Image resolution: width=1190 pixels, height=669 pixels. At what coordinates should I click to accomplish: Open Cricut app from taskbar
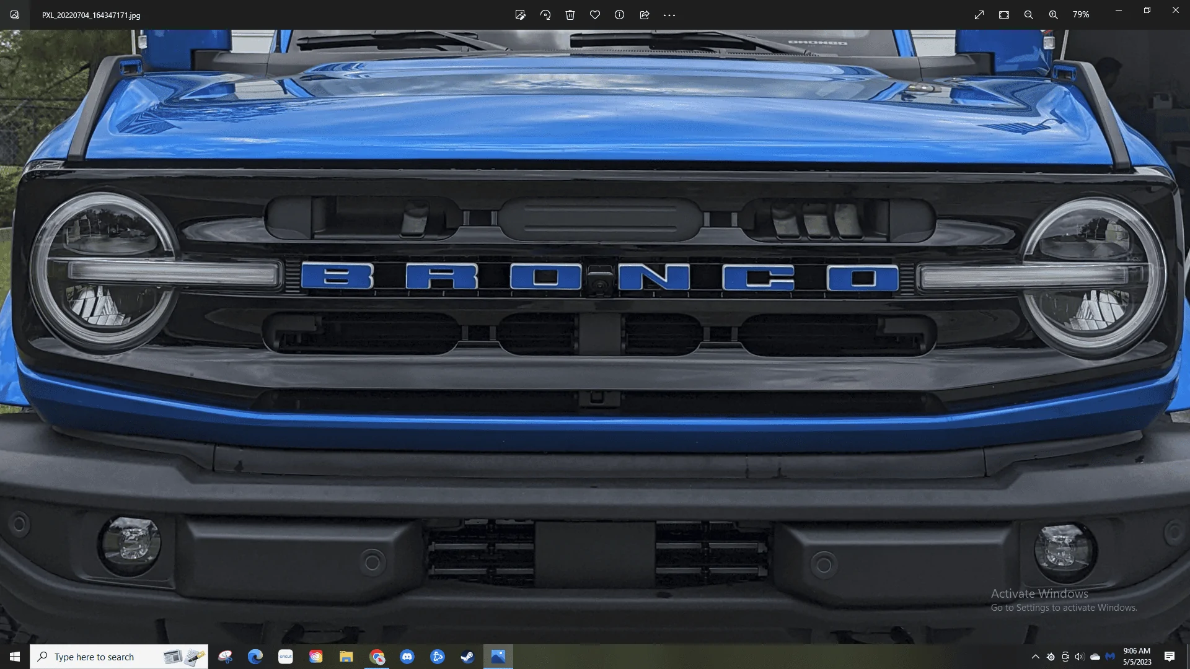pyautogui.click(x=286, y=657)
